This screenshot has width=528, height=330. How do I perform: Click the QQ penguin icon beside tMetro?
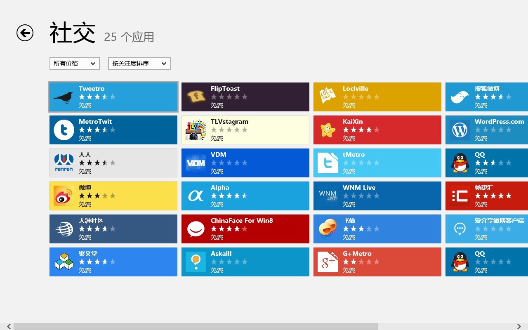click(x=460, y=163)
